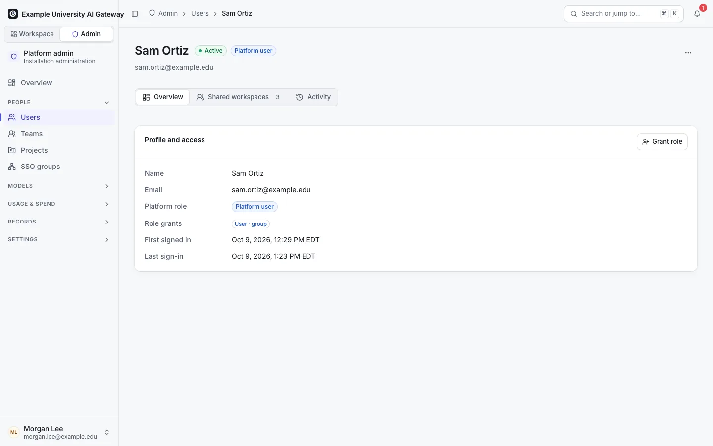This screenshot has height=446, width=713.
Task: Switch to Workspace mode
Action: click(x=32, y=34)
